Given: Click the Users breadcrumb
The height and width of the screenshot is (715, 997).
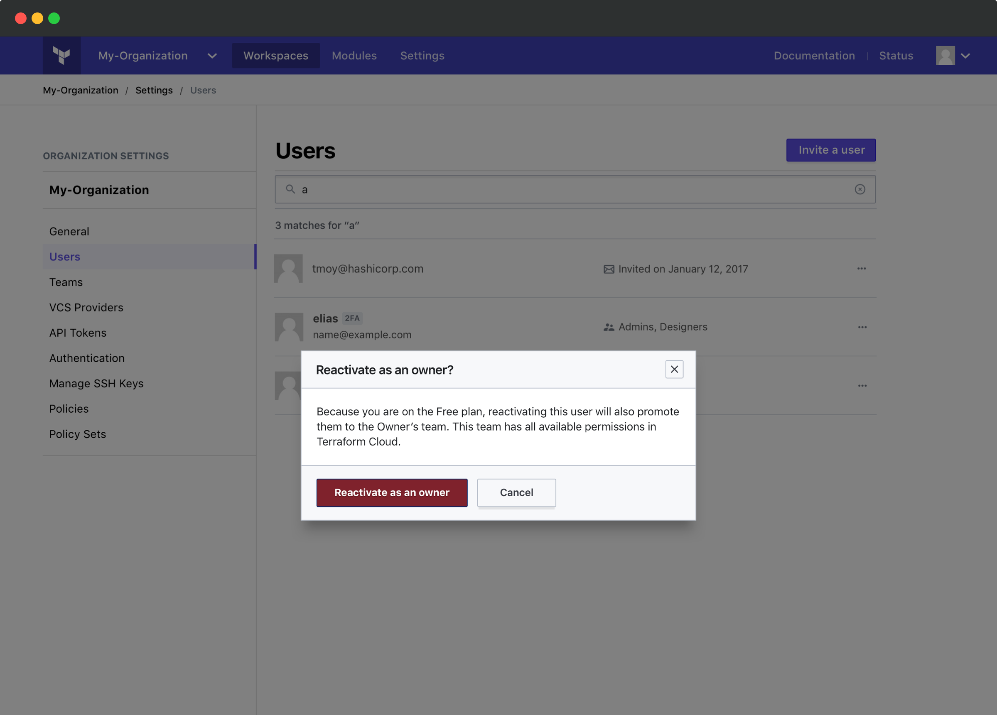Looking at the screenshot, I should point(203,90).
